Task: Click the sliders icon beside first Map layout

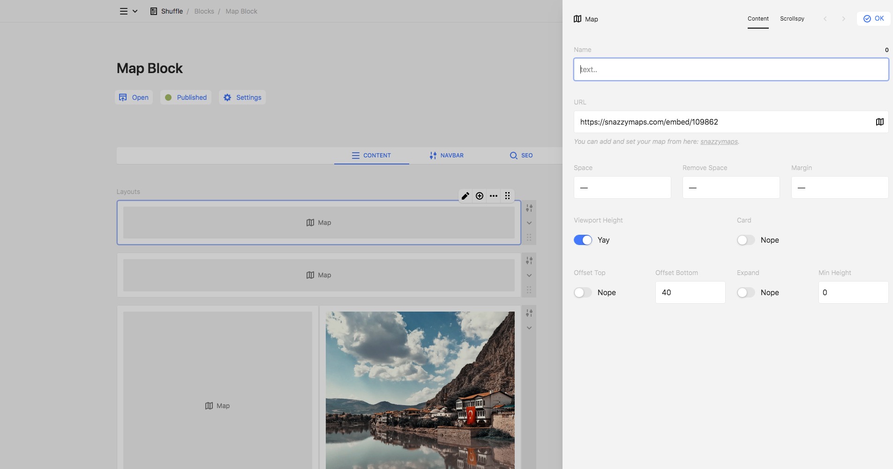Action: pos(529,208)
